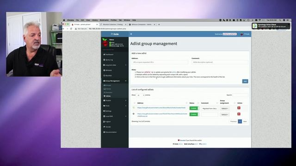Collapse the Group Management sidebar menu
Image resolution: width=296 pixels, height=166 pixels.
(115, 81)
